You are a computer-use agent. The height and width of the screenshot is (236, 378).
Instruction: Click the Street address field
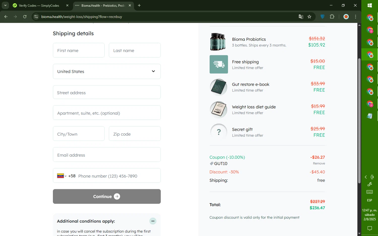tap(107, 92)
